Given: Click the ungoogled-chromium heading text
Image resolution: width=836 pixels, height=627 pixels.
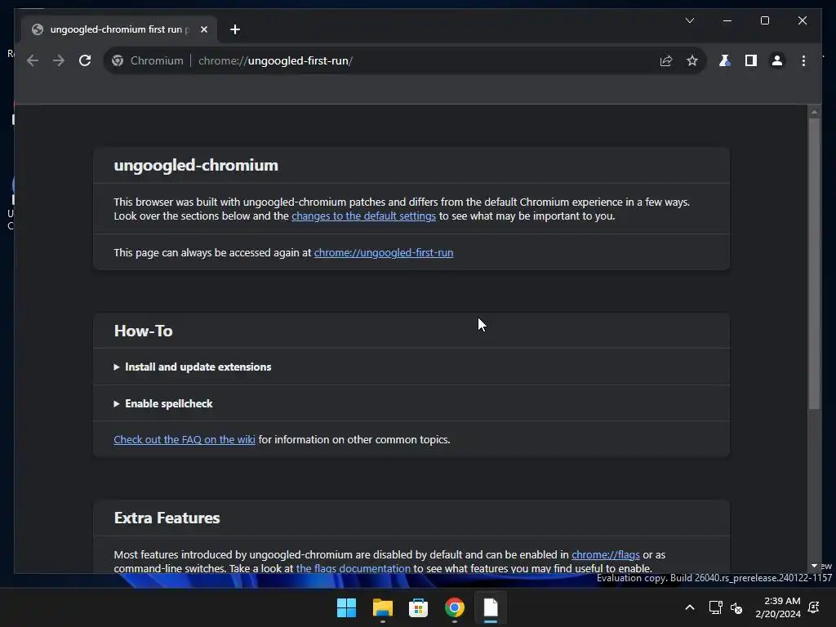Looking at the screenshot, I should click(x=196, y=165).
